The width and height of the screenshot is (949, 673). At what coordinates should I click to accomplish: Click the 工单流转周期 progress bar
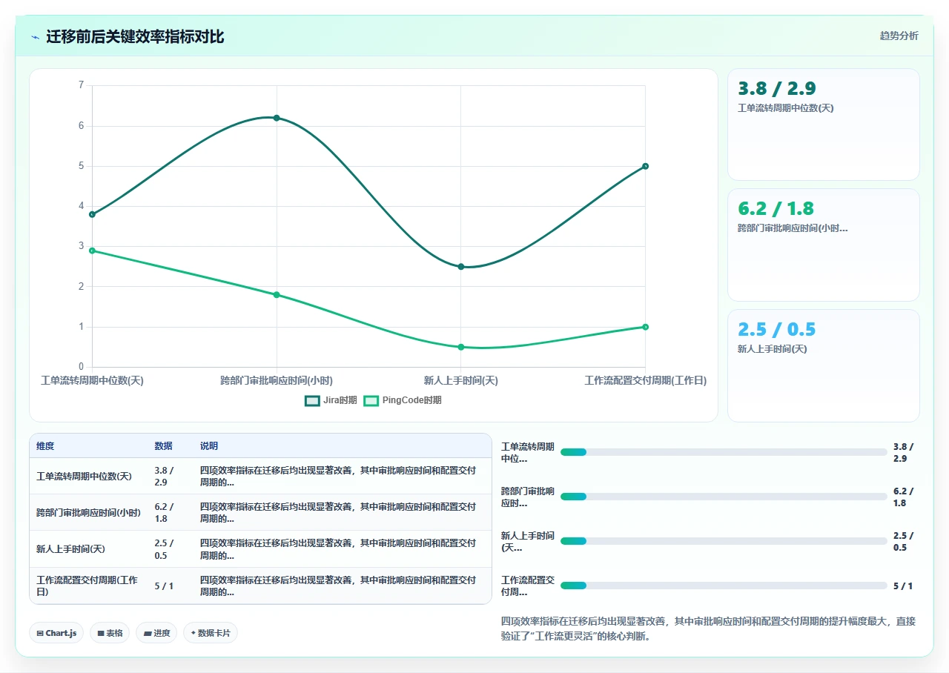(x=724, y=452)
